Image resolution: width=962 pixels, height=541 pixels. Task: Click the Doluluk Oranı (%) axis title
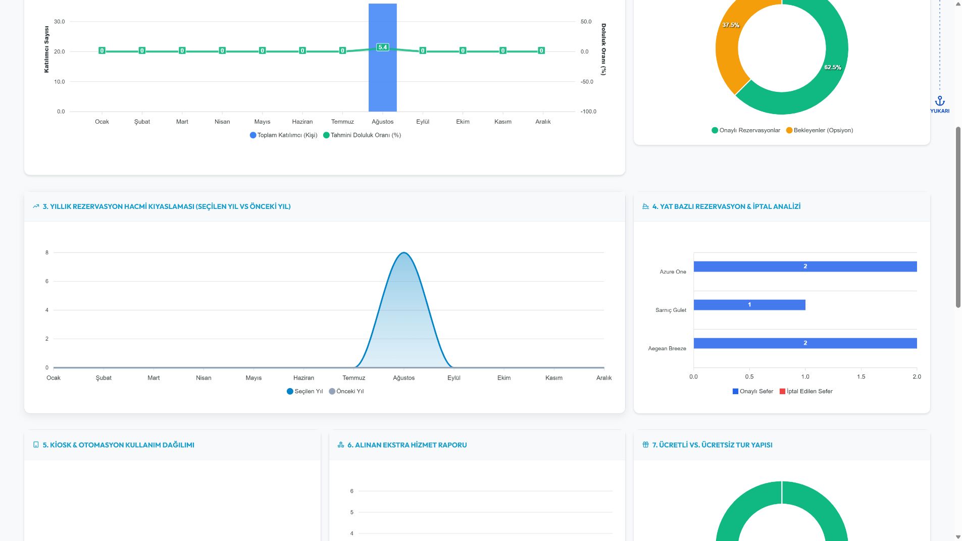[603, 49]
